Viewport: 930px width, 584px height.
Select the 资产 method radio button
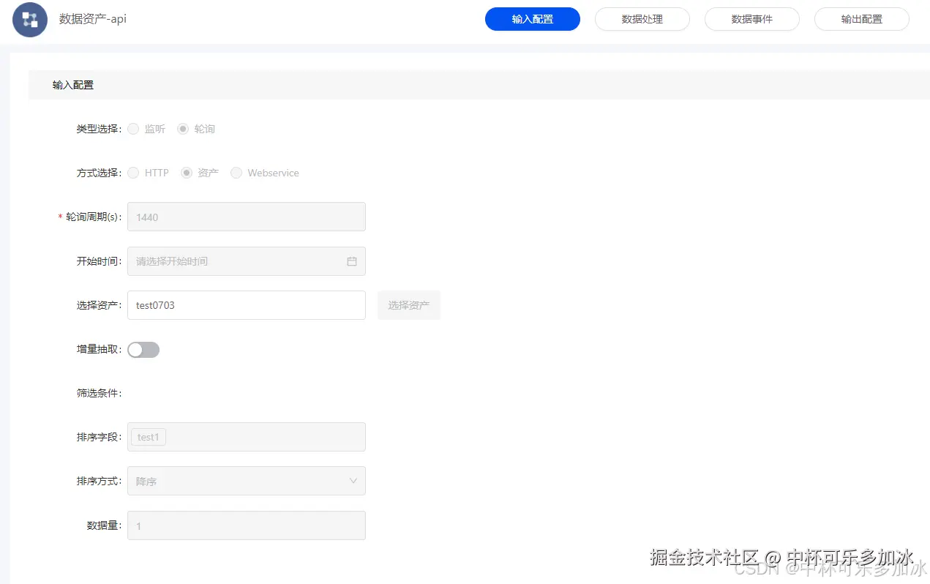187,173
